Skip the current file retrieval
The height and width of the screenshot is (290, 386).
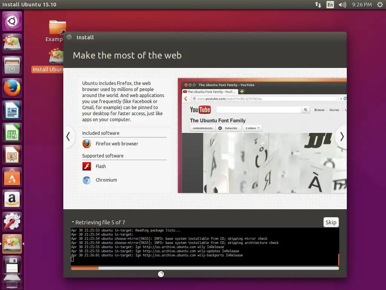click(331, 222)
